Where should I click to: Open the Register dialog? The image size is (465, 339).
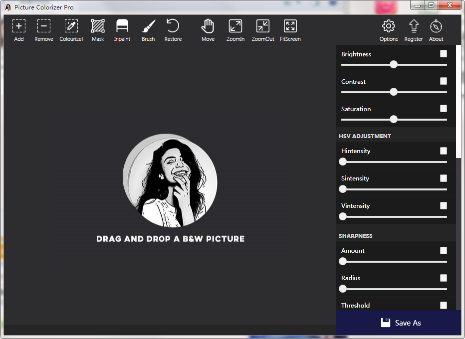[x=413, y=26]
